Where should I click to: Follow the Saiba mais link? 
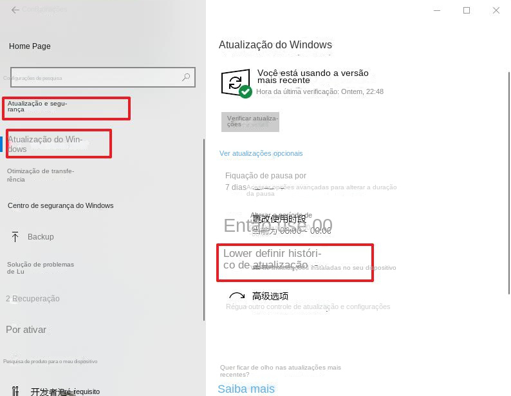[246, 389]
